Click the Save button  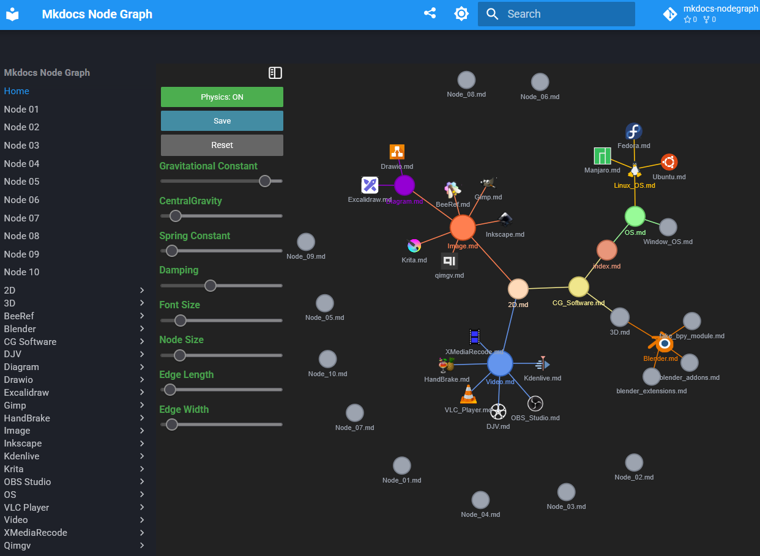[x=222, y=120]
